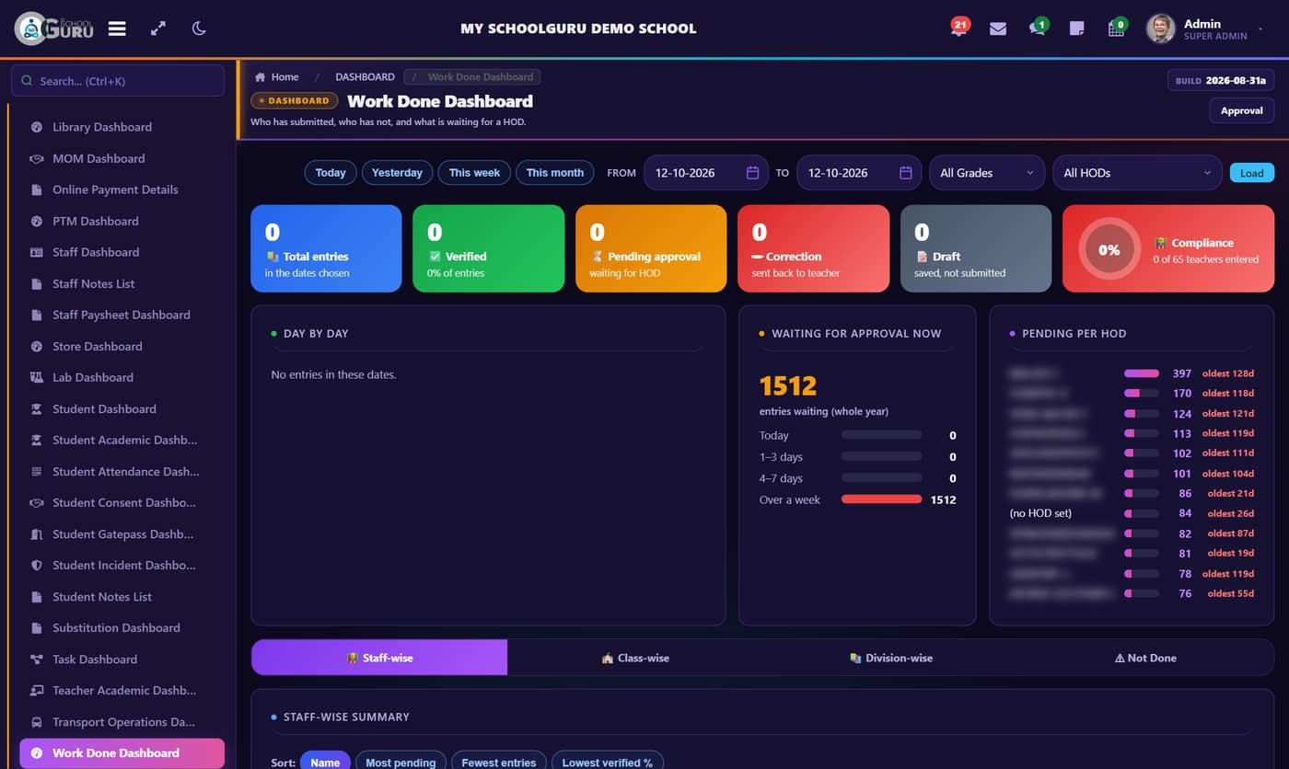Click the 397 pending HOD bar

click(1142, 373)
